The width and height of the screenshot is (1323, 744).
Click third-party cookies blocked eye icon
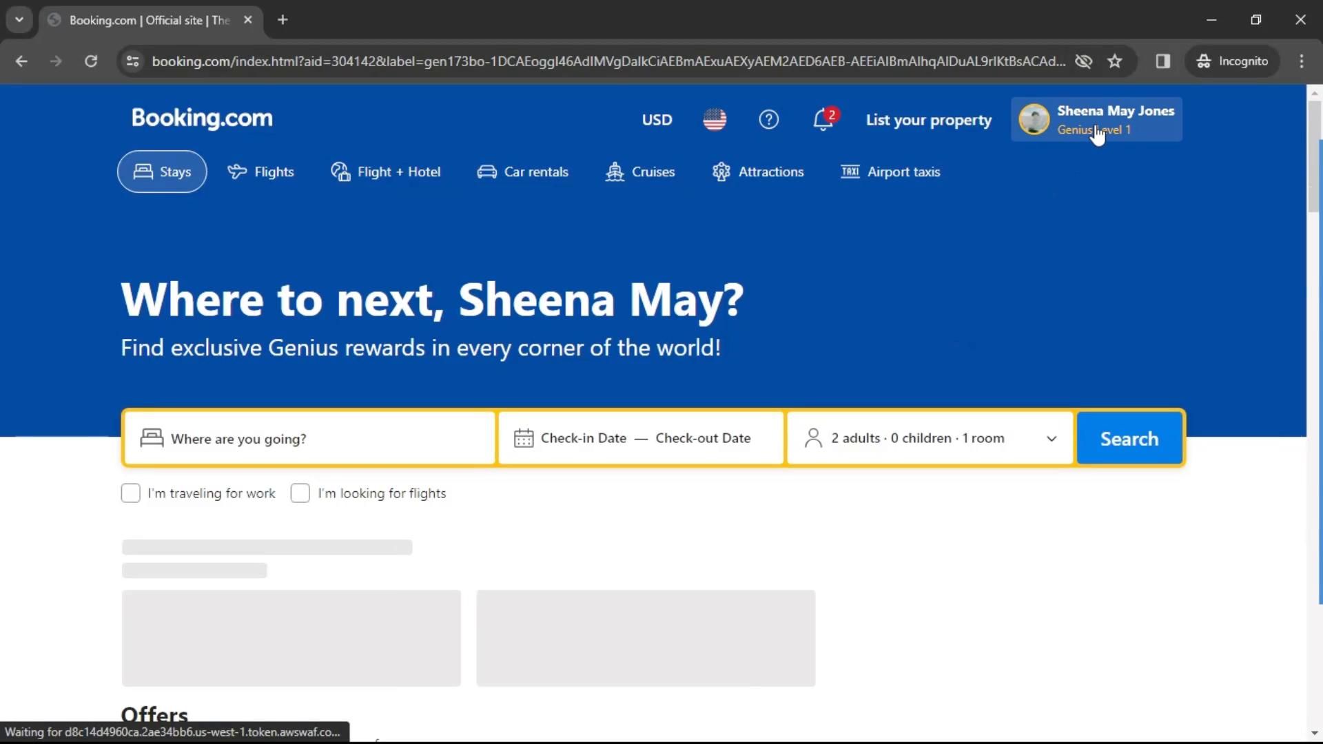pyautogui.click(x=1083, y=61)
